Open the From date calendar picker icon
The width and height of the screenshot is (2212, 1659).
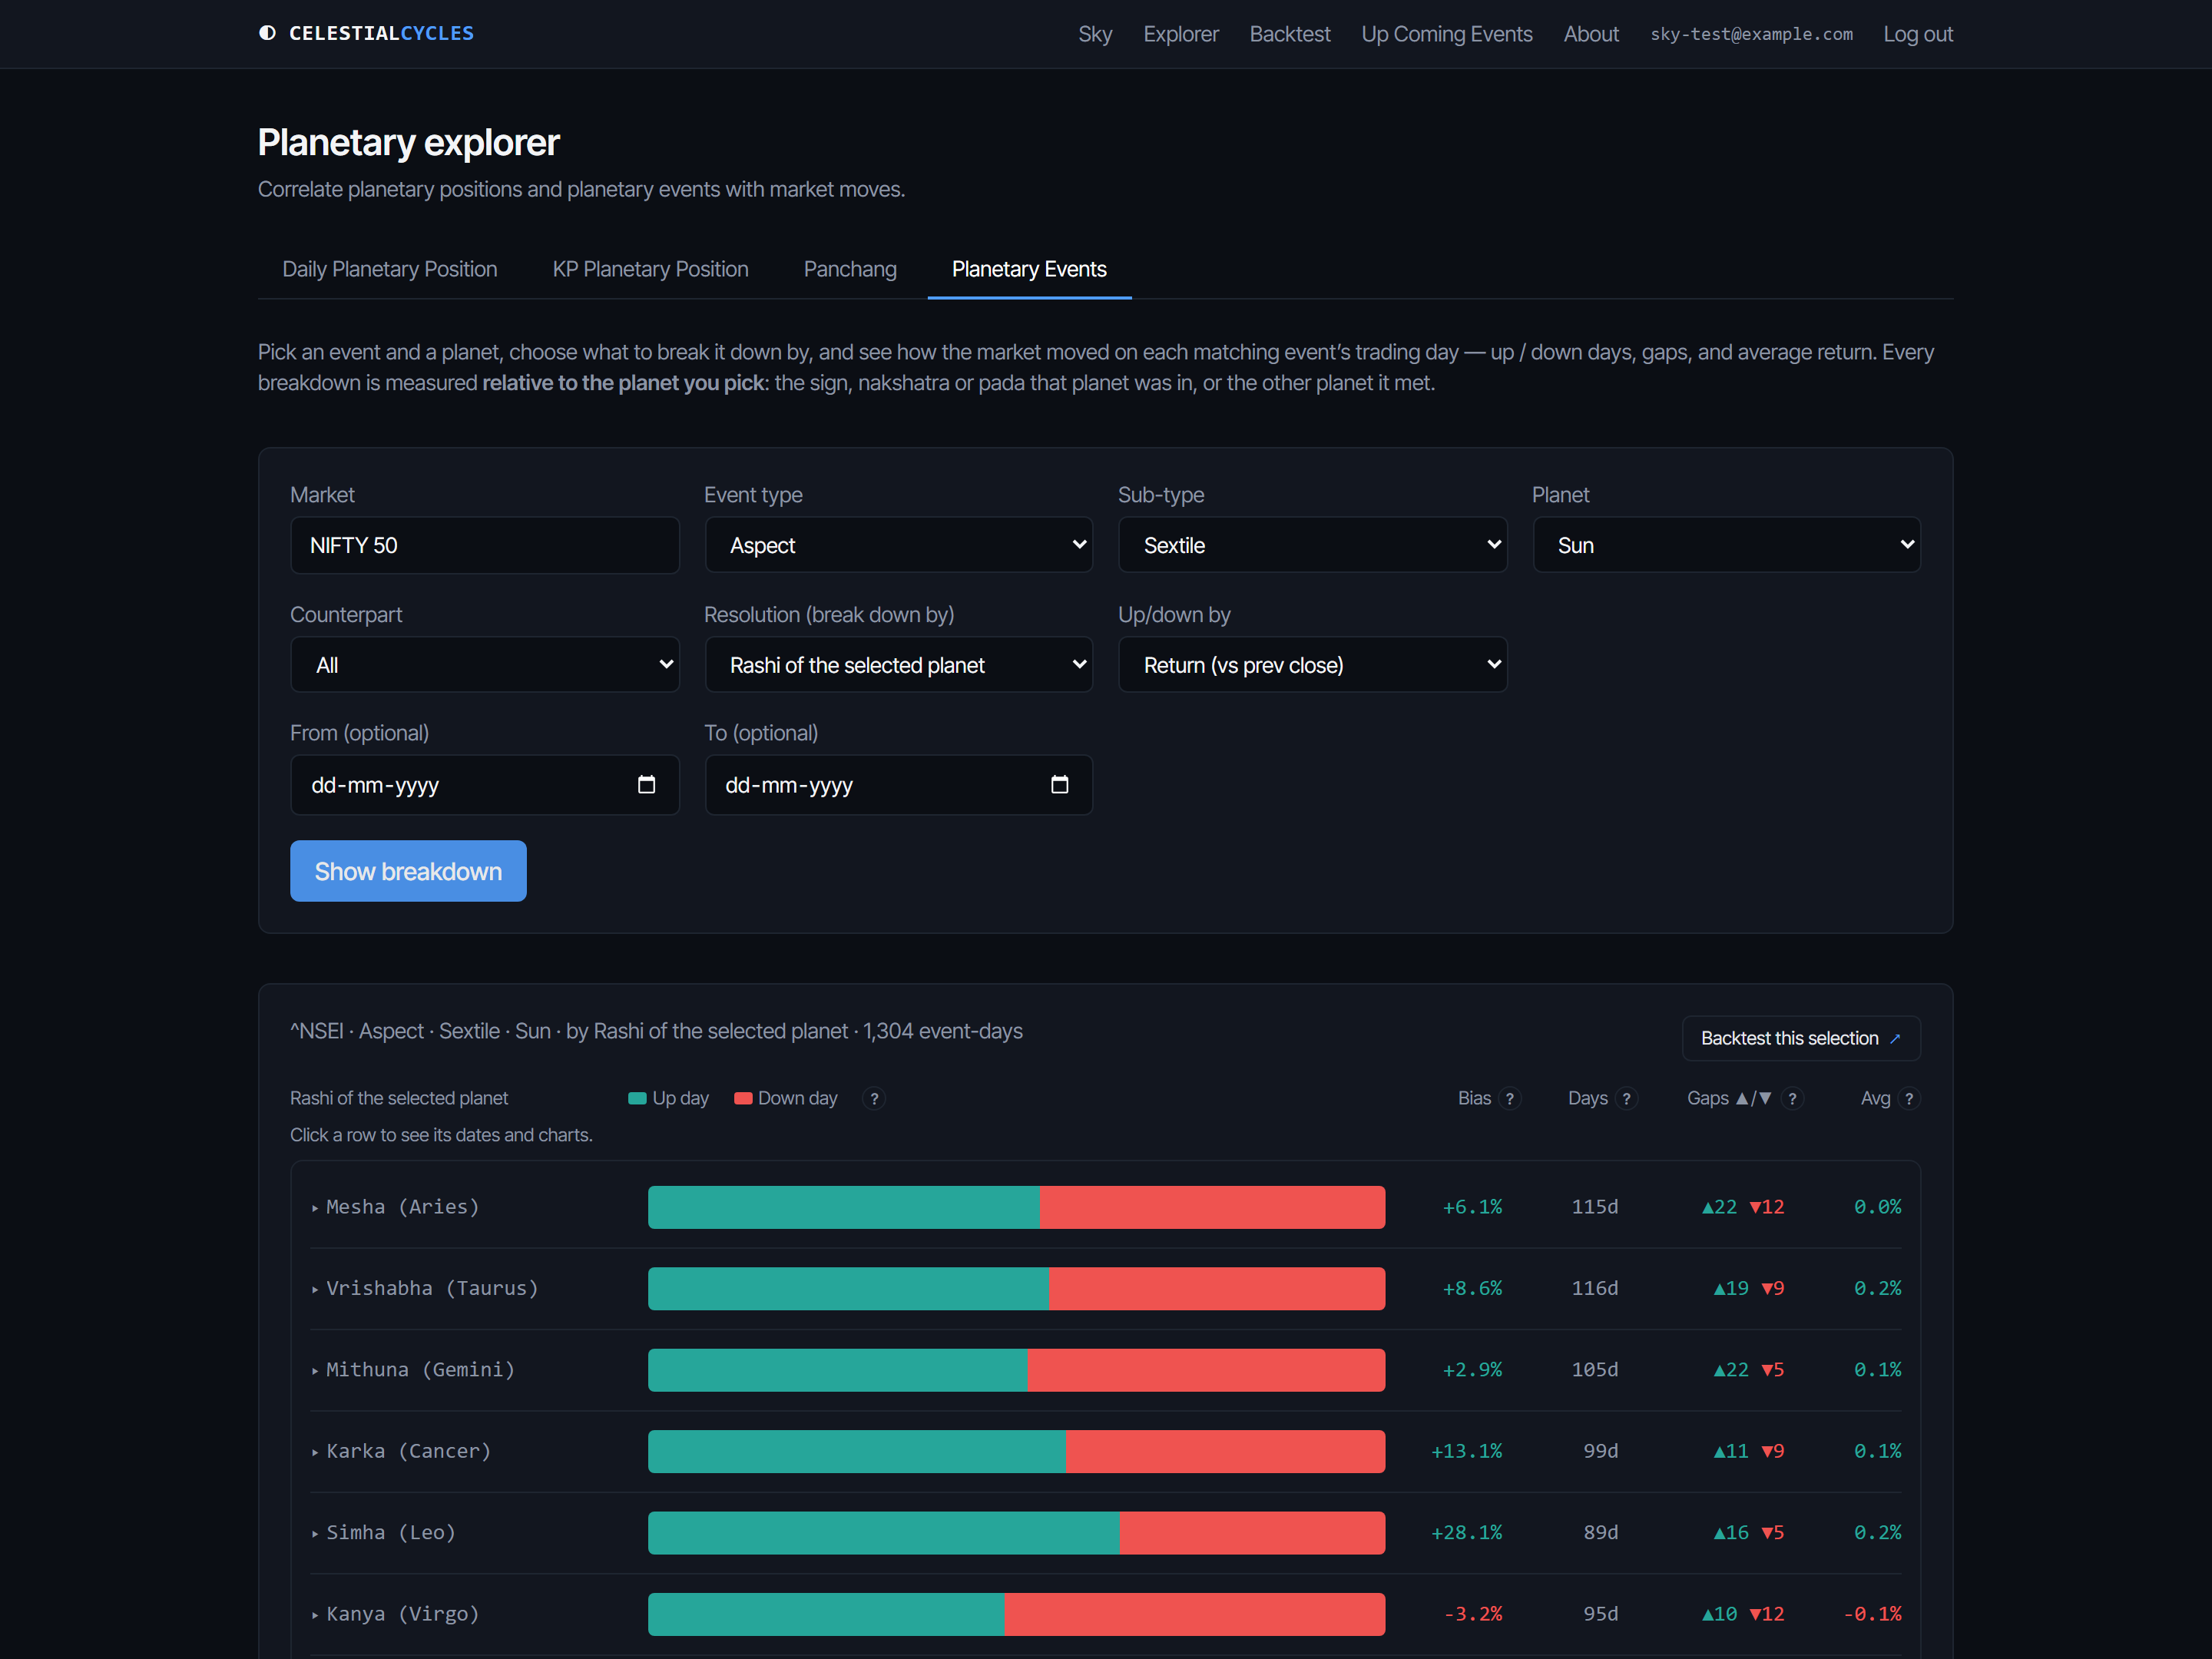pyautogui.click(x=646, y=785)
